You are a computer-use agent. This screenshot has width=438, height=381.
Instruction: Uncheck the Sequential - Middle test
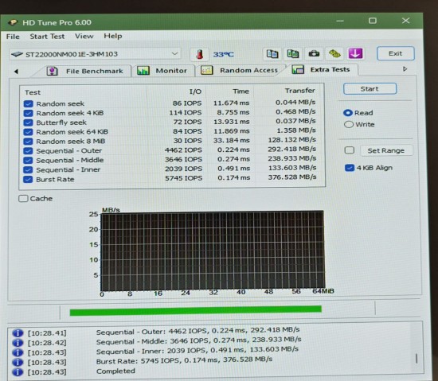click(28, 161)
